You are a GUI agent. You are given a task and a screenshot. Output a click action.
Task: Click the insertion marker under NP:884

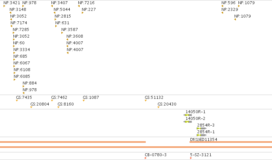[x=24, y=86]
